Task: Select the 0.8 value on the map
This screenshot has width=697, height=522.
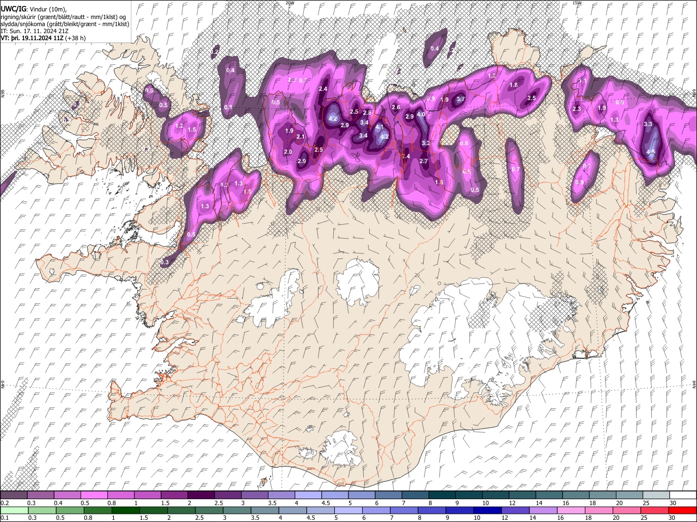Action: 464,144
